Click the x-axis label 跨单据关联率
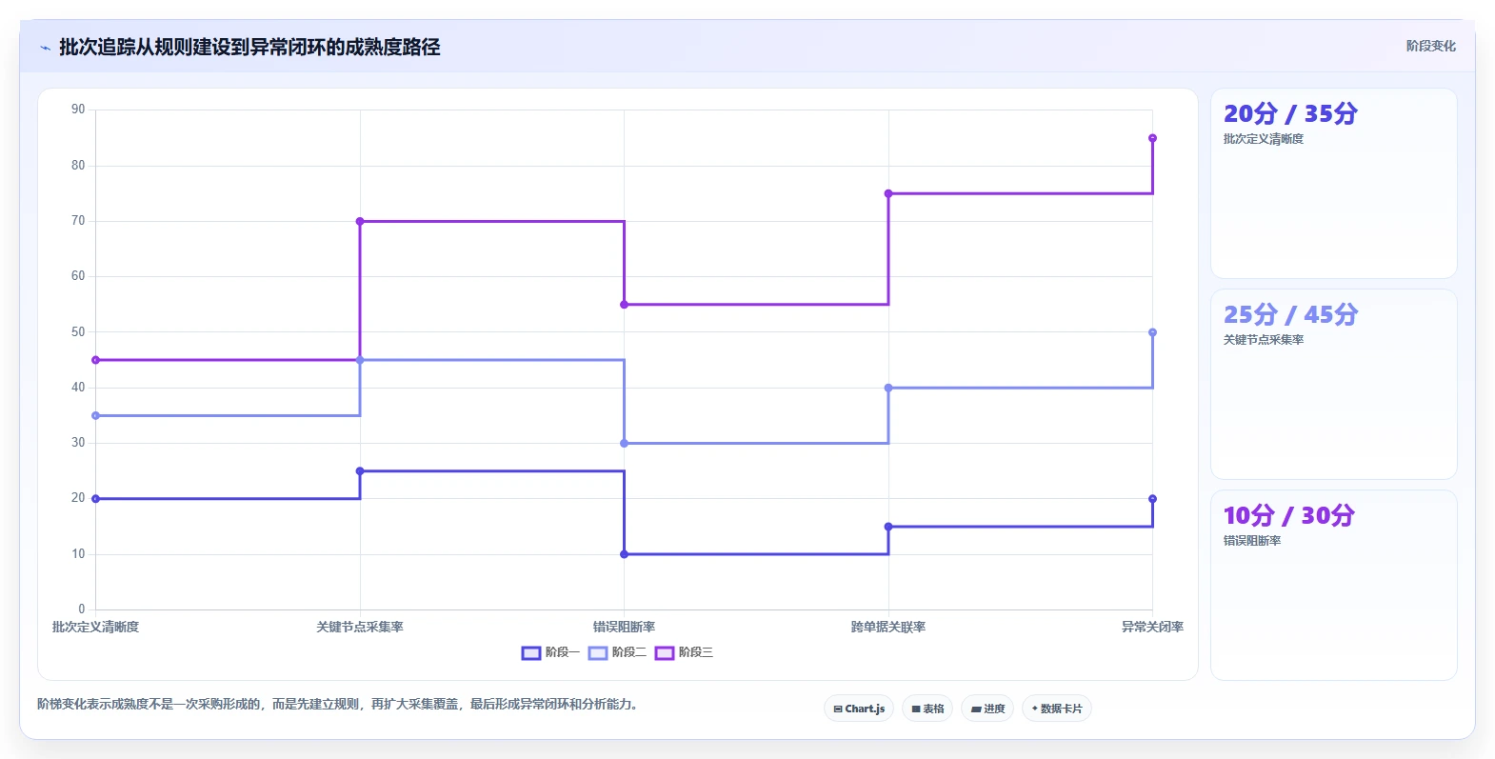The width and height of the screenshot is (1495, 759). click(888, 627)
